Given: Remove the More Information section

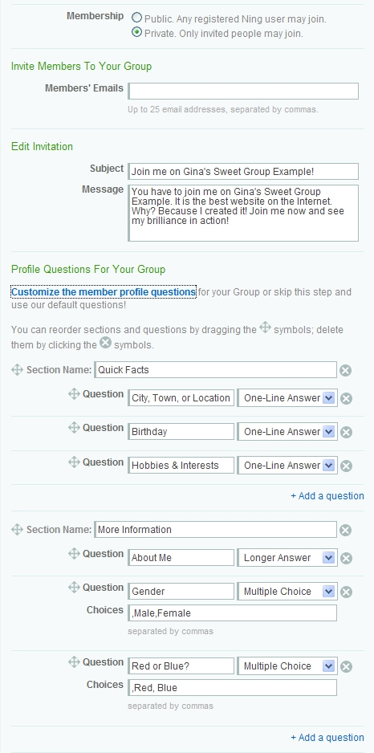Looking at the screenshot, I should (346, 530).
